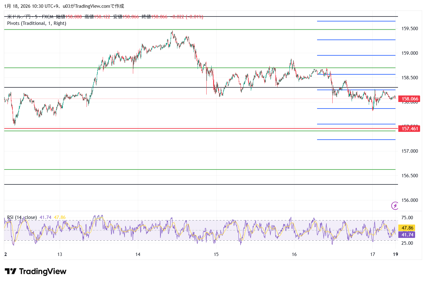Click the 終値 158.066 close value in legend

pos(154,17)
